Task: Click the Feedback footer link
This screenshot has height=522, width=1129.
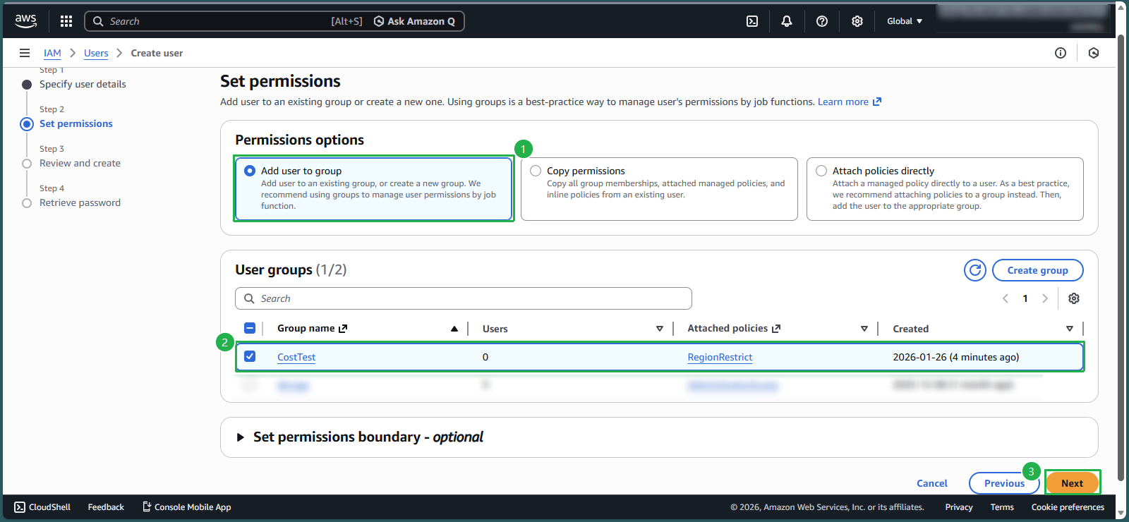Action: [106, 507]
